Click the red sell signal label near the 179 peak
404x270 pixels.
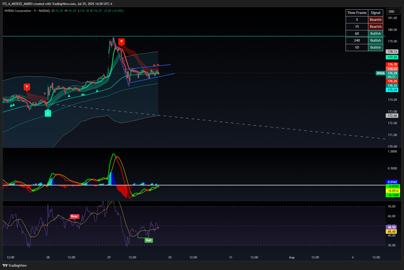pos(121,41)
